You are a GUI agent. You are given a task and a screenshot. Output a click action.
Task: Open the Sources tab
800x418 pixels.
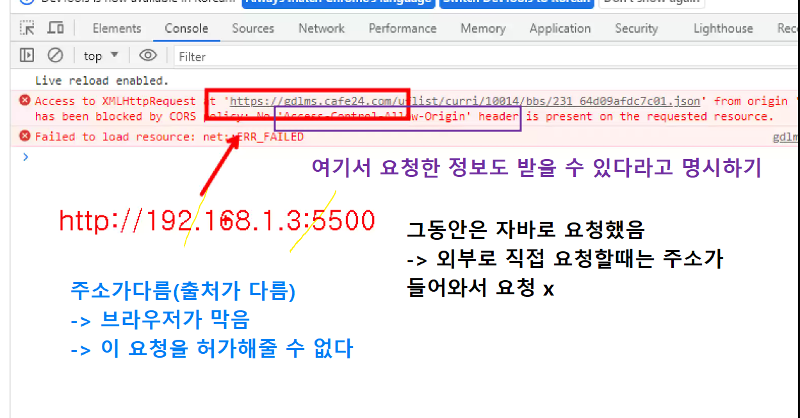253,28
